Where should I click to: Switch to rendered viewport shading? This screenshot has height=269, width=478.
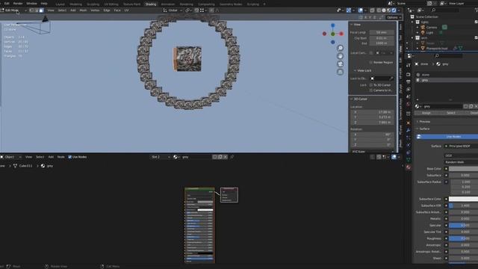pos(394,10)
